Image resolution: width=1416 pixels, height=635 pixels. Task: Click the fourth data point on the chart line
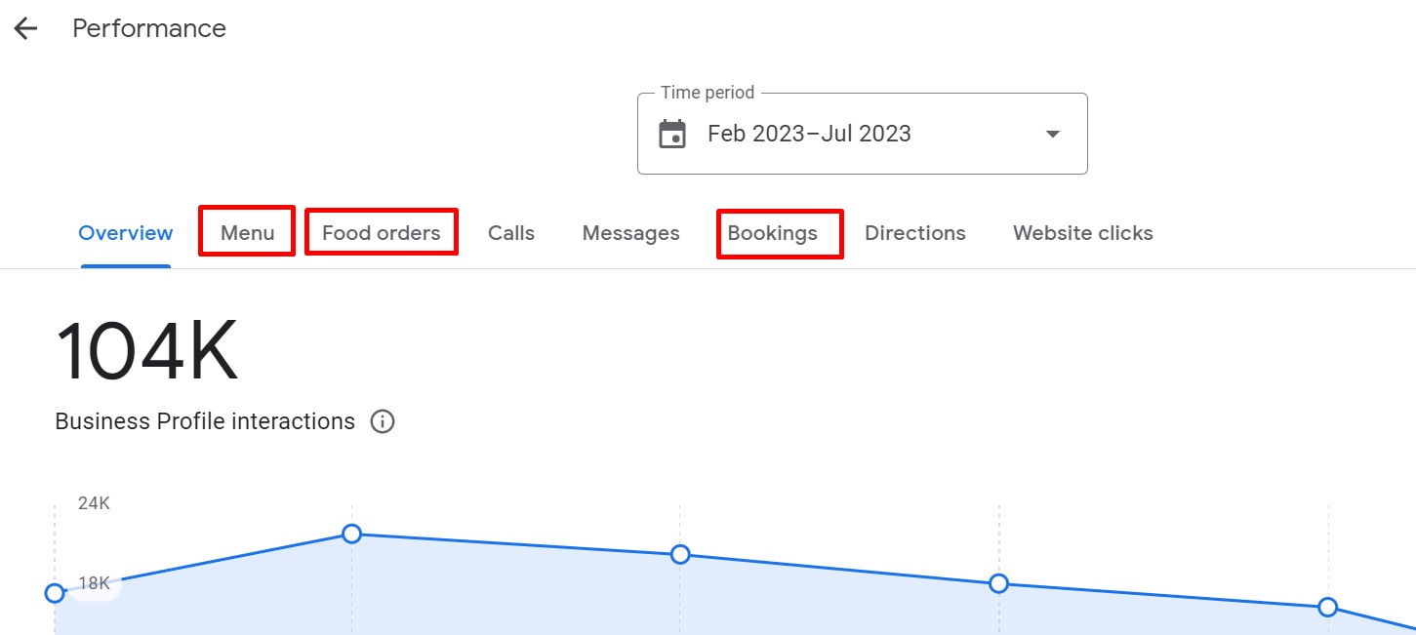[998, 583]
